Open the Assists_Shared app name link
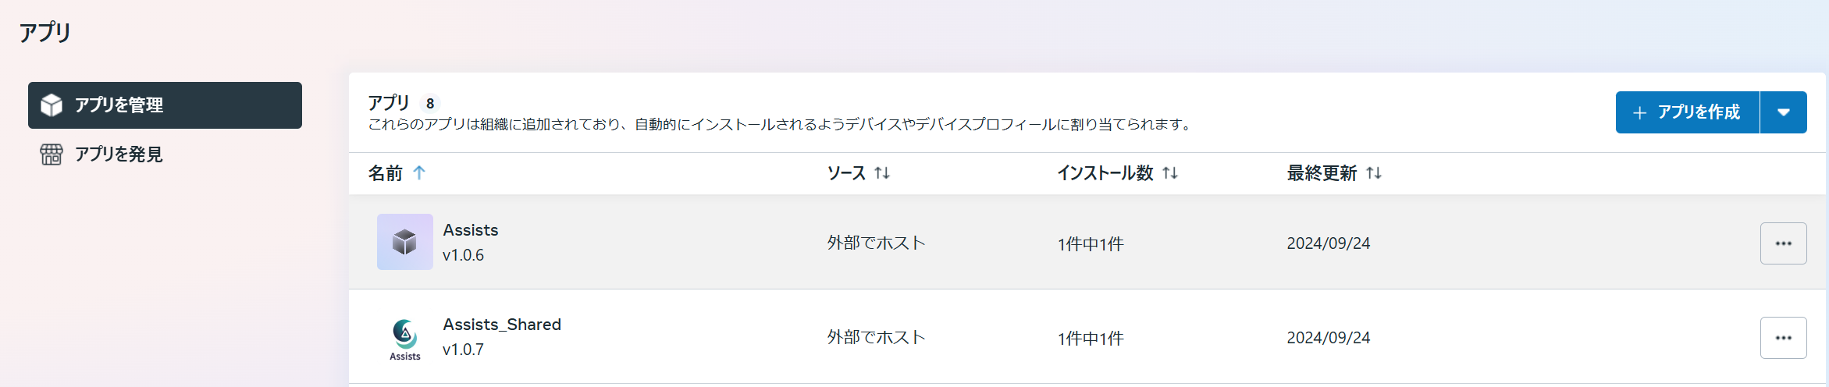 coord(502,325)
